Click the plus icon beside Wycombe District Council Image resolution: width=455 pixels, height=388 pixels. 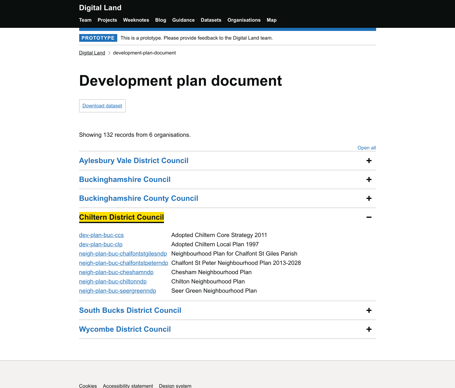click(369, 329)
